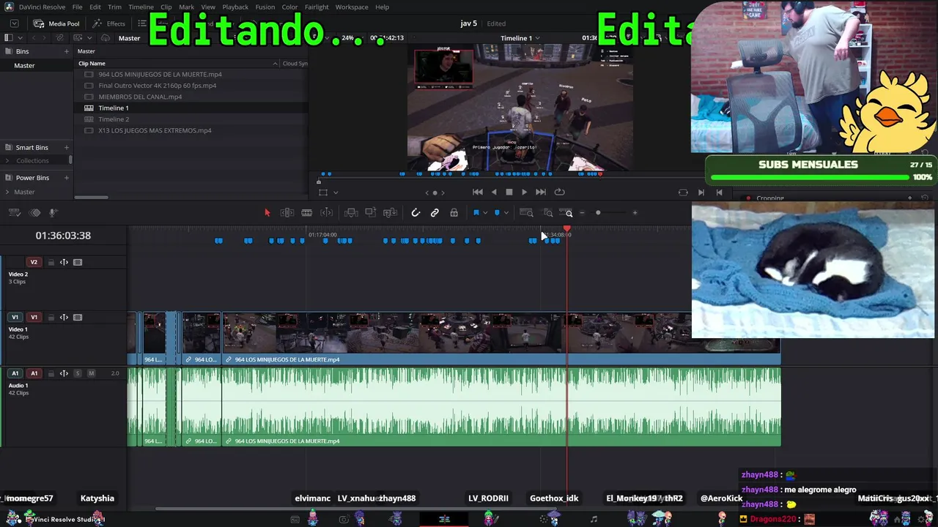Activate the Trim Edit Mode tool
Image resolution: width=938 pixels, height=527 pixels.
(287, 213)
